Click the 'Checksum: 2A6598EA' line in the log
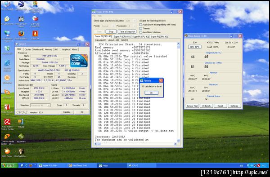The height and width of the screenshot is (177, 270). point(110,137)
